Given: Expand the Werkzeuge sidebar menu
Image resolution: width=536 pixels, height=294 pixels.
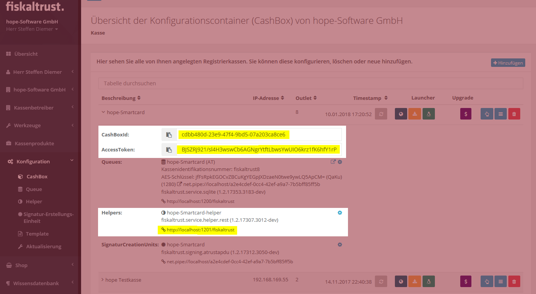Looking at the screenshot, I should [x=40, y=125].
